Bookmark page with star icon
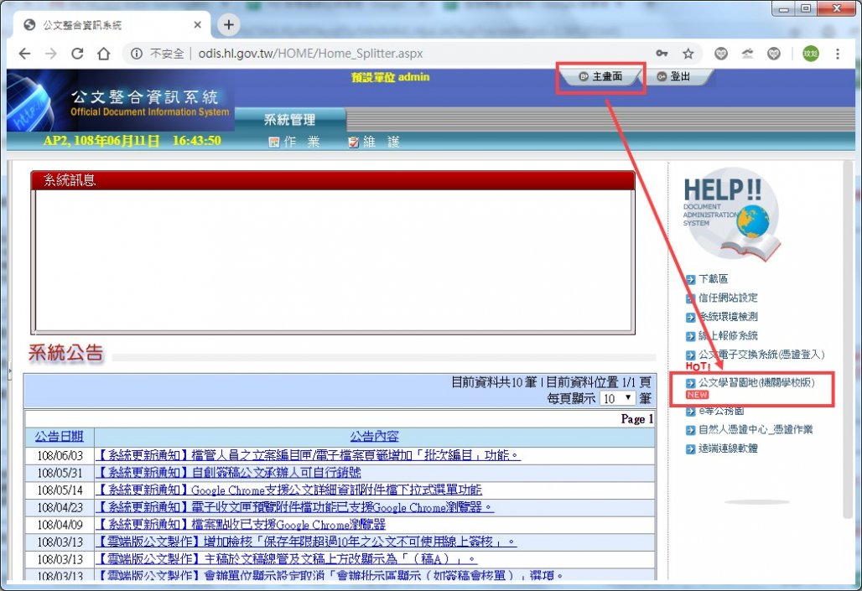 click(688, 54)
